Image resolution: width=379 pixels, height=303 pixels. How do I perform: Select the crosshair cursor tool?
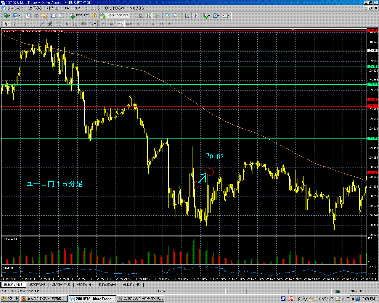tap(15, 24)
